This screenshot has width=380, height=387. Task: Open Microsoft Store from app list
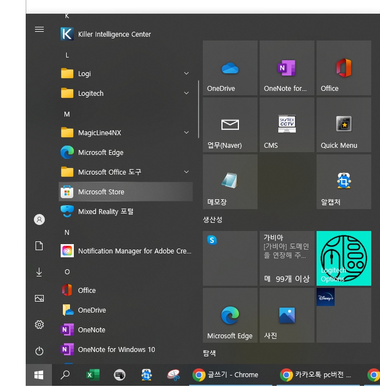point(126,192)
